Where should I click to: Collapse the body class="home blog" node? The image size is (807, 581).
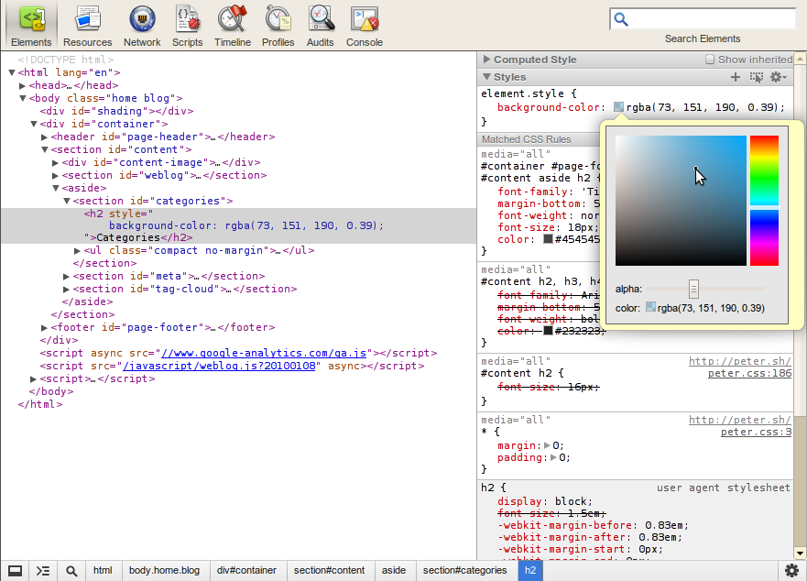click(23, 98)
